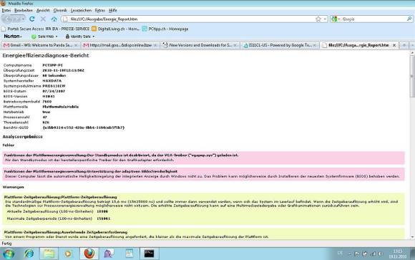Switch to the https://mail.goo... tab
Screen dimensions: 415x260
tap(120, 45)
